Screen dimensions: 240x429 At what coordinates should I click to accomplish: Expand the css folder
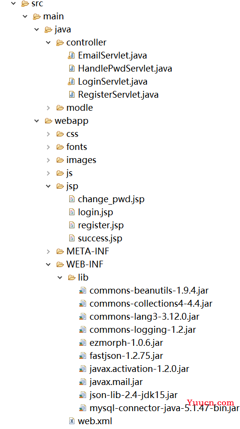(x=48, y=134)
